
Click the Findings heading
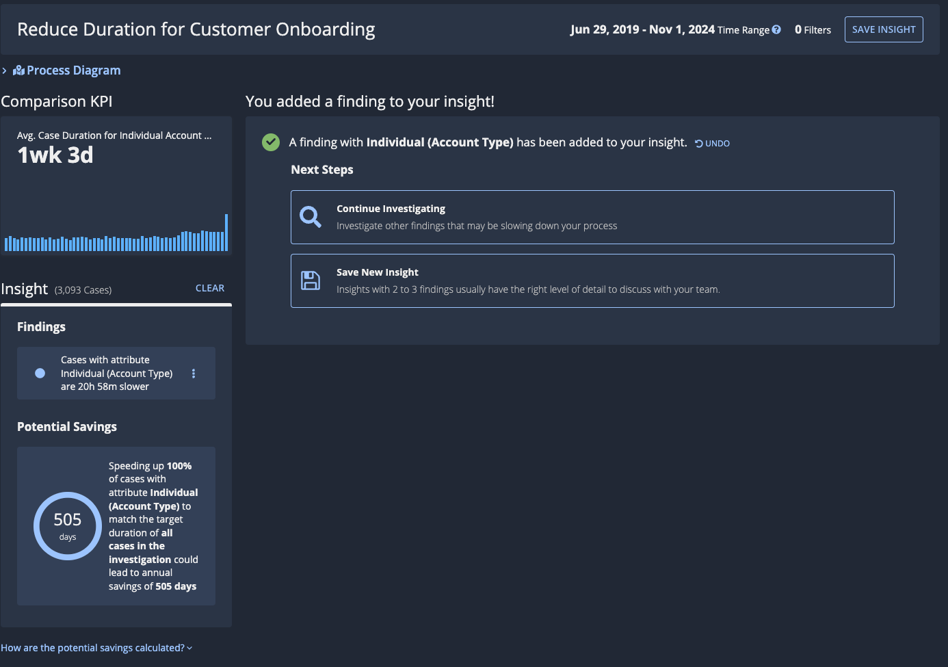(x=41, y=327)
